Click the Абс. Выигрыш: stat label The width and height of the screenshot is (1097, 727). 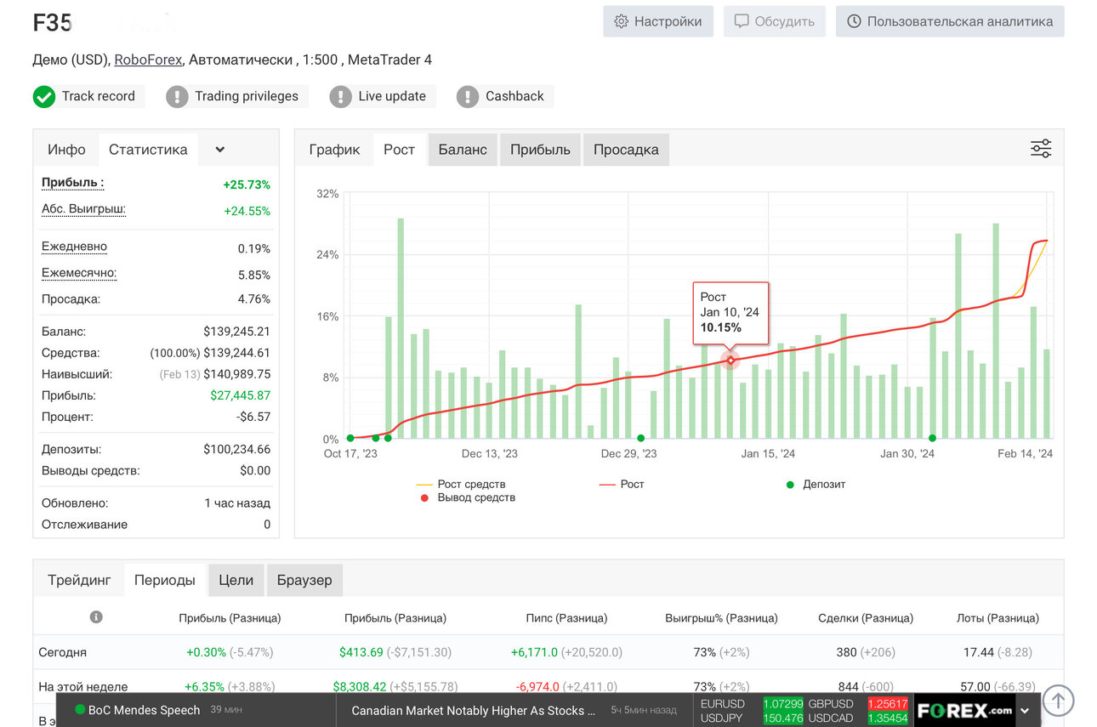[83, 209]
